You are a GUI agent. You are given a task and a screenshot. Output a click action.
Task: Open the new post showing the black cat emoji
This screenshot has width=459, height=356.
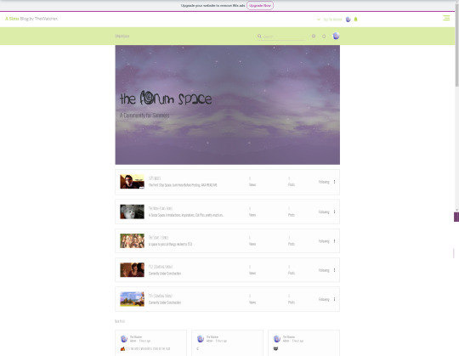275,348
